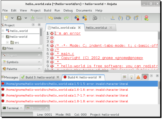
Task: Click the Step Into debugger icon
Action: (112, 18)
